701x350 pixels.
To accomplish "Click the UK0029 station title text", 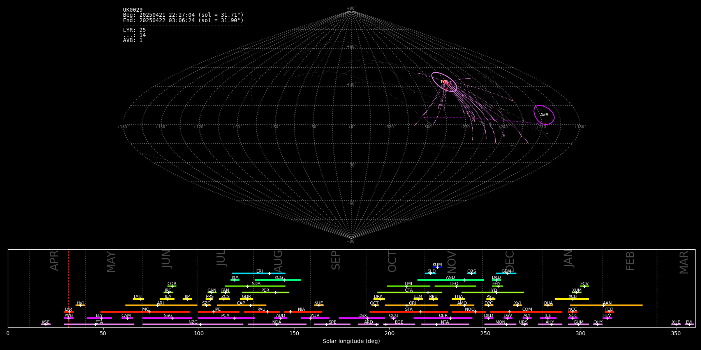I will [133, 10].
